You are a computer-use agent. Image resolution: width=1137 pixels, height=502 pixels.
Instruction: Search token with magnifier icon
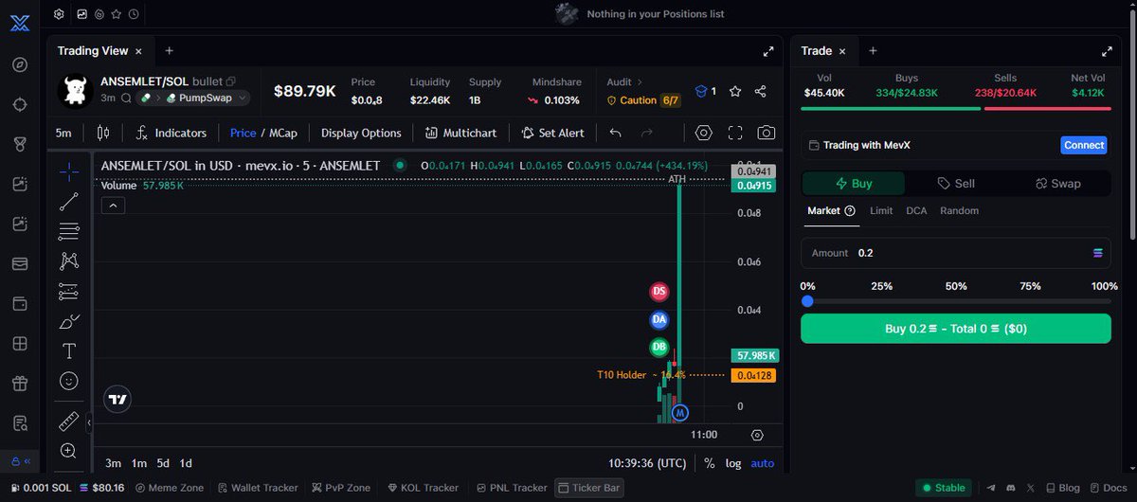(125, 98)
